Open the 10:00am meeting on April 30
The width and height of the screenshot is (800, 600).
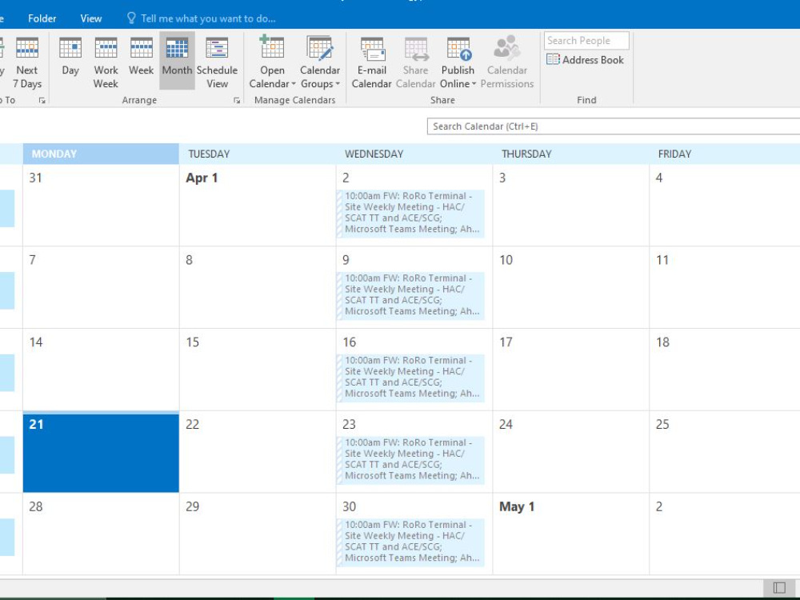[x=410, y=542]
